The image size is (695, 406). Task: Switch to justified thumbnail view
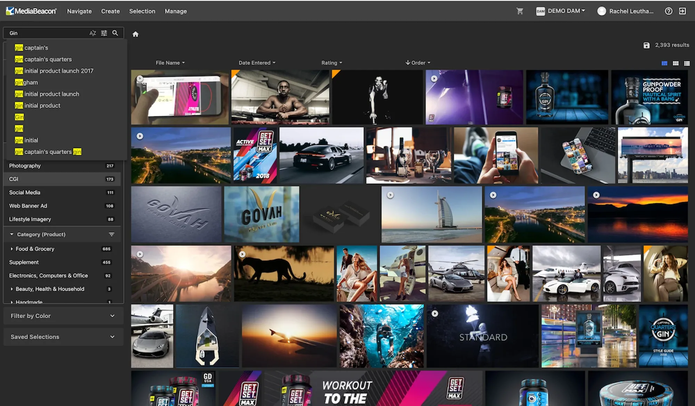pos(664,63)
